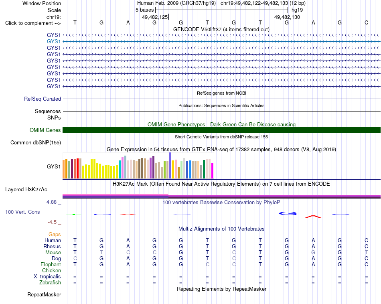Select the Dog alignment row label
381x304 pixels.
pos(57,259)
